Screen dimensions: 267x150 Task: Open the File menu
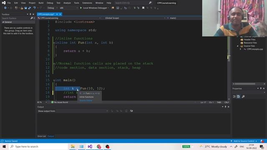coord(9,3)
